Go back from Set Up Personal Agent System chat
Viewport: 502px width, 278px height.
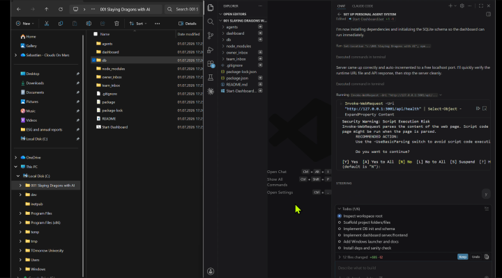tap(339, 15)
